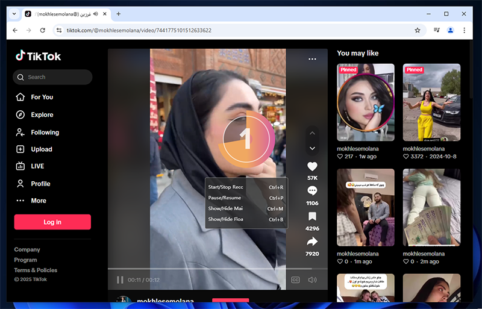Expand the Terms & Policies section

coord(36,270)
